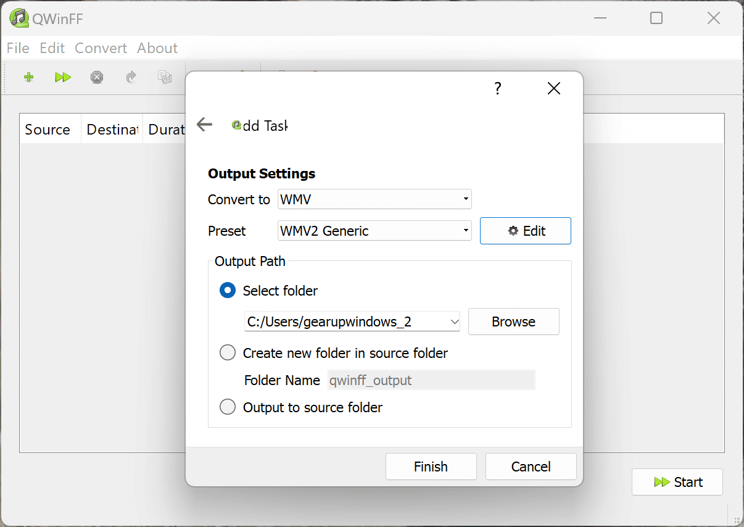Open the File menu

18,48
